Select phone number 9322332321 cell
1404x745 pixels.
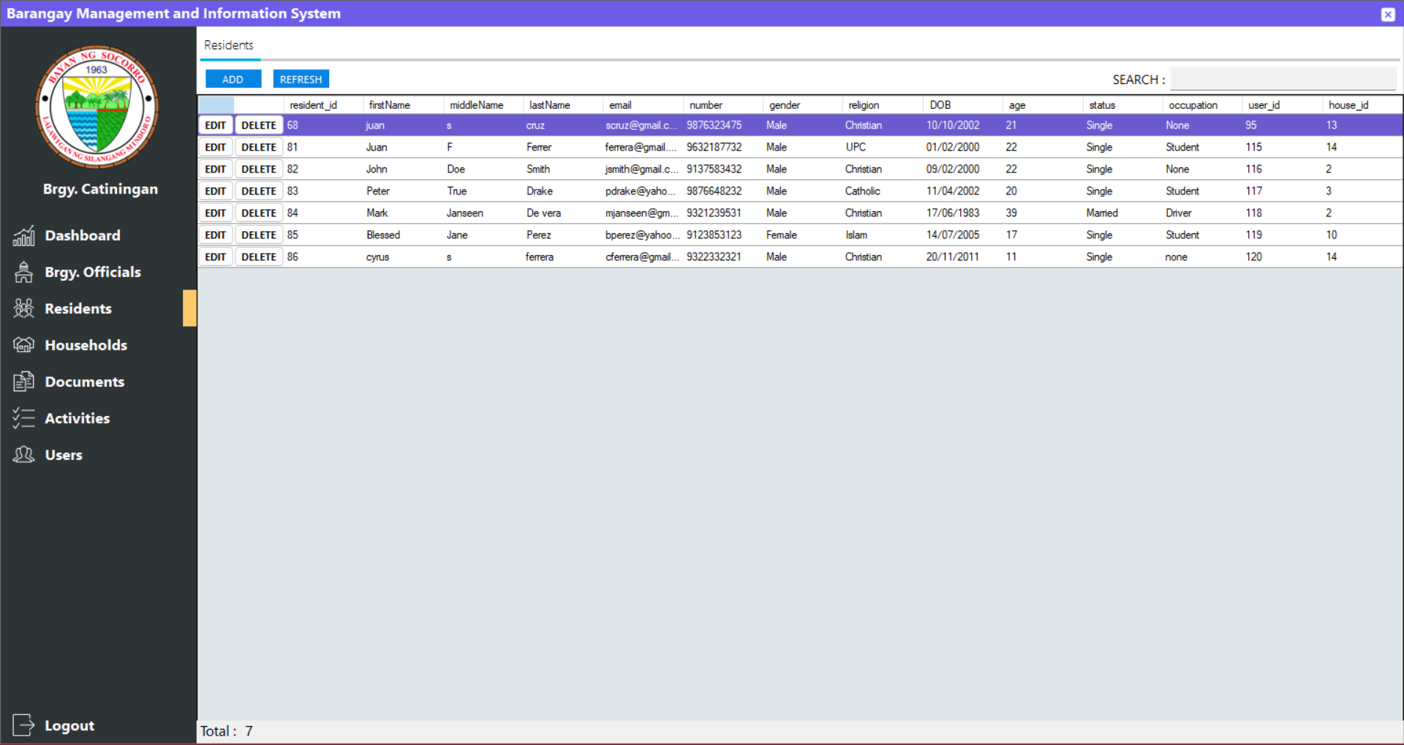coord(722,257)
